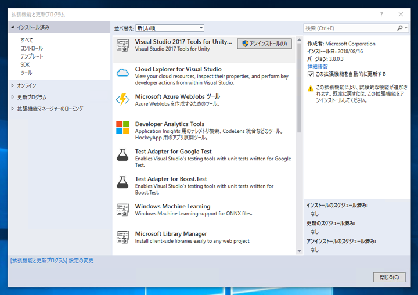This screenshot has width=418, height=295.
Task: Click the yellow warning triangle icon
Action: point(310,88)
